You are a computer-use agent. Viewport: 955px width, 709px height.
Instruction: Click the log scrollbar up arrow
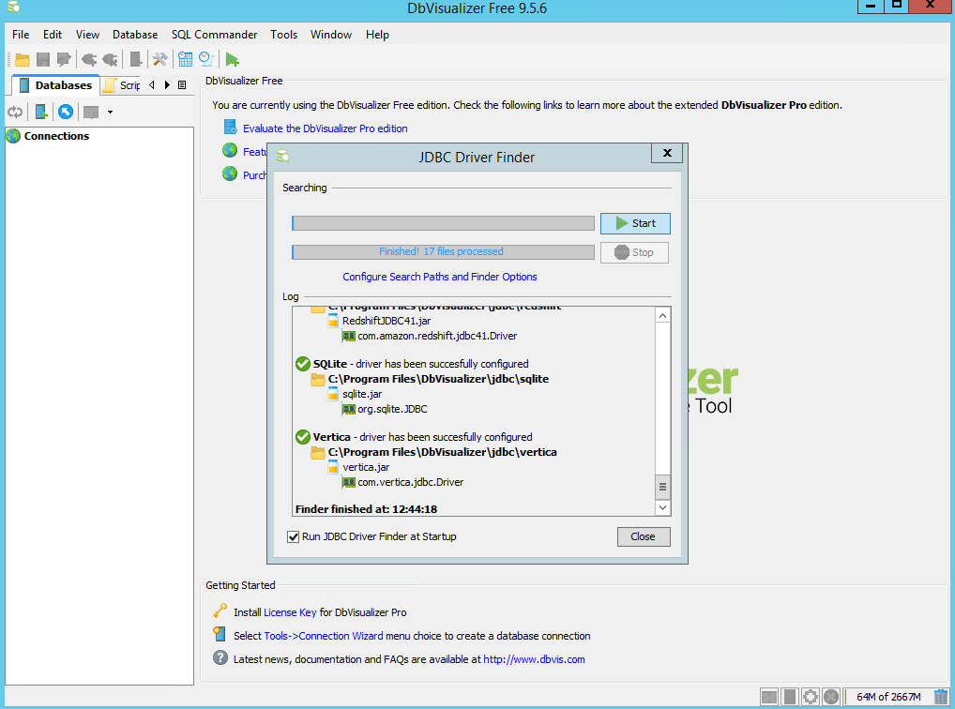pos(662,315)
